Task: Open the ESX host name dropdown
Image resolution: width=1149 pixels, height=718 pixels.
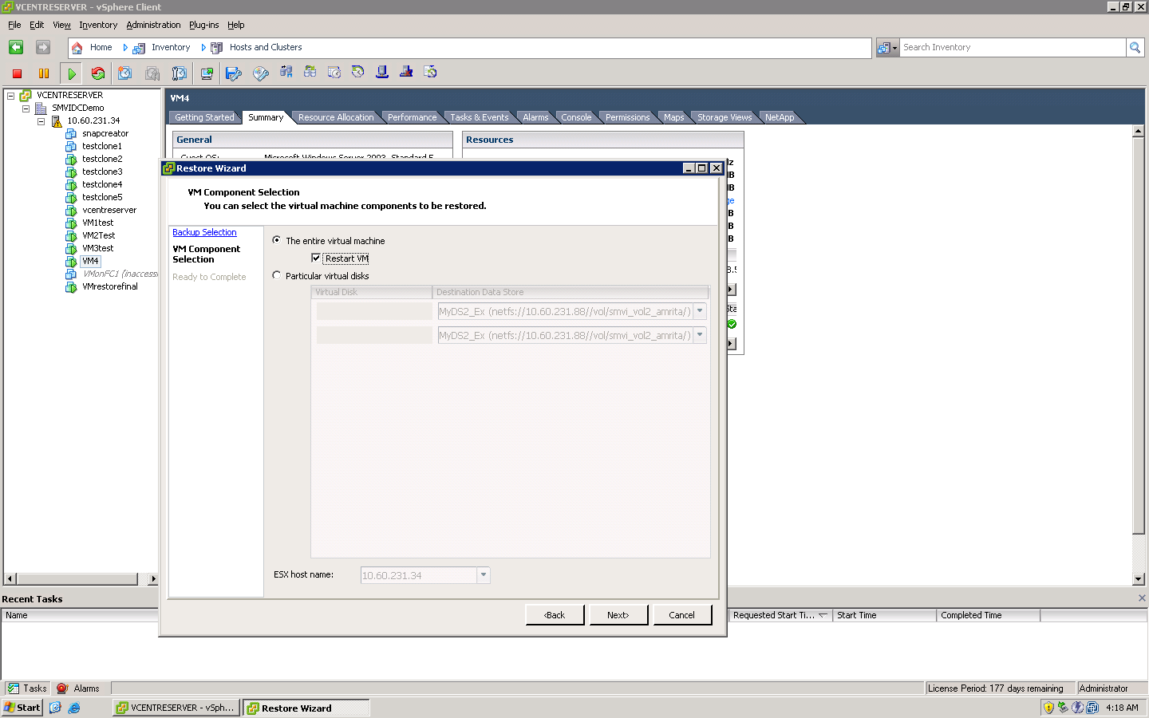Action: (483, 575)
